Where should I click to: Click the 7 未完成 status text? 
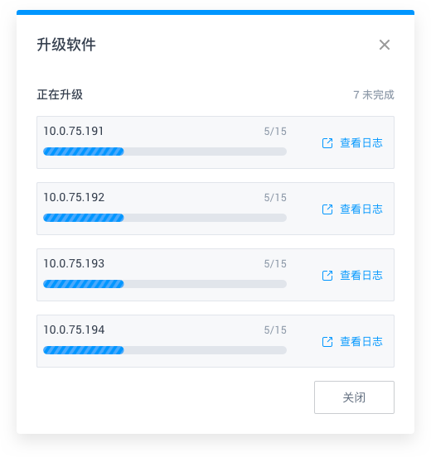click(374, 95)
